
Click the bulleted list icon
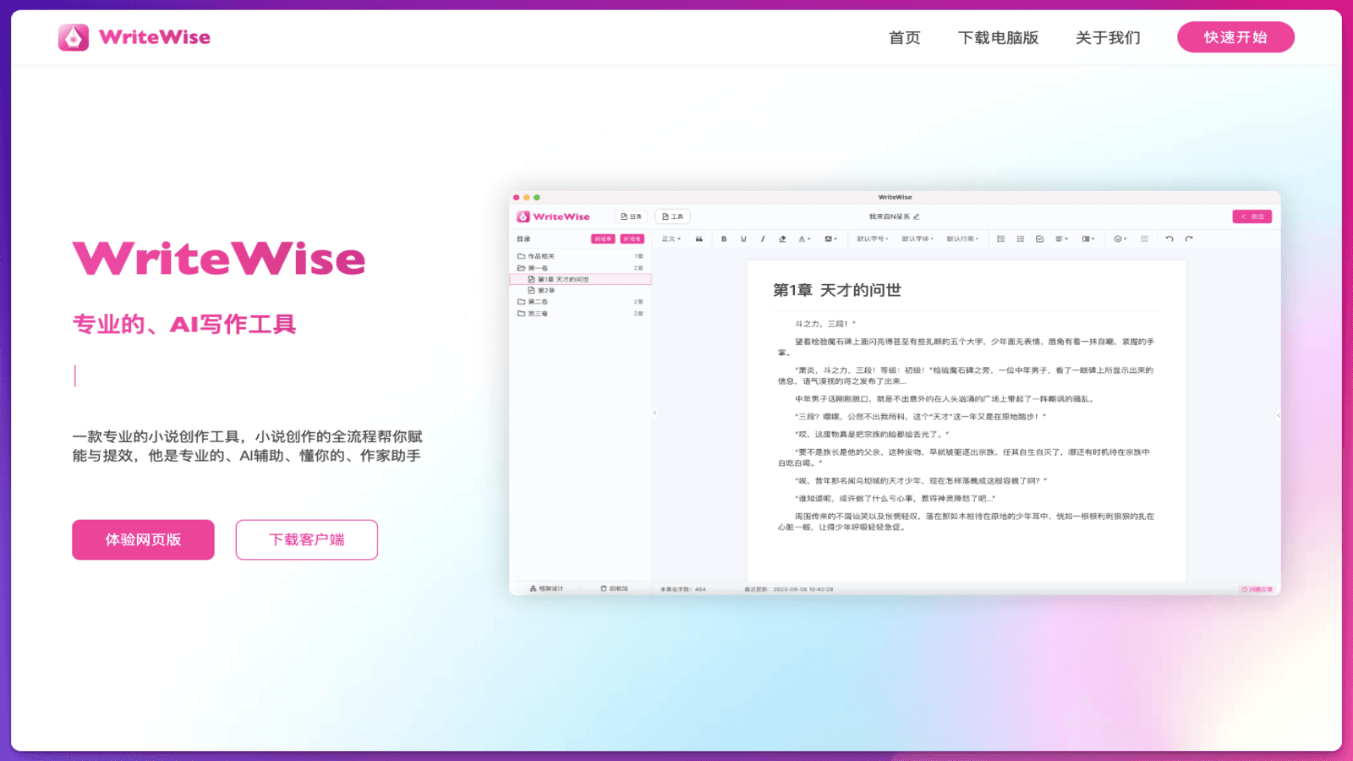click(x=1001, y=239)
